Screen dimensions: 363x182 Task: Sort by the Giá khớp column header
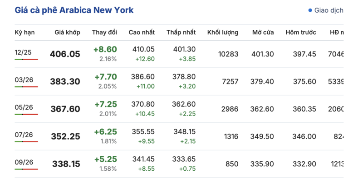click(x=67, y=33)
